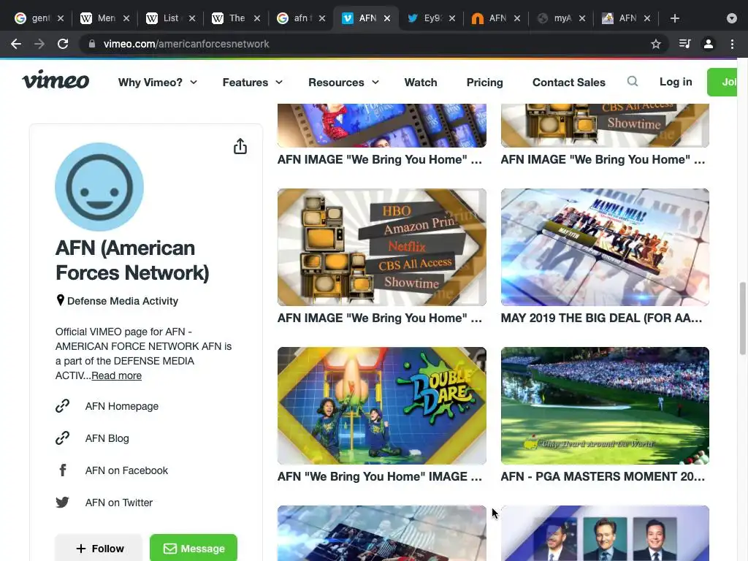Share the AFN profile via share icon
This screenshot has height=561, width=748.
[x=240, y=146]
